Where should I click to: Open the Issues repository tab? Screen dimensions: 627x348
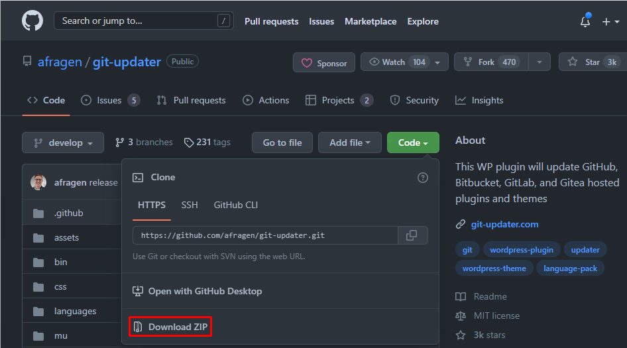(x=110, y=100)
